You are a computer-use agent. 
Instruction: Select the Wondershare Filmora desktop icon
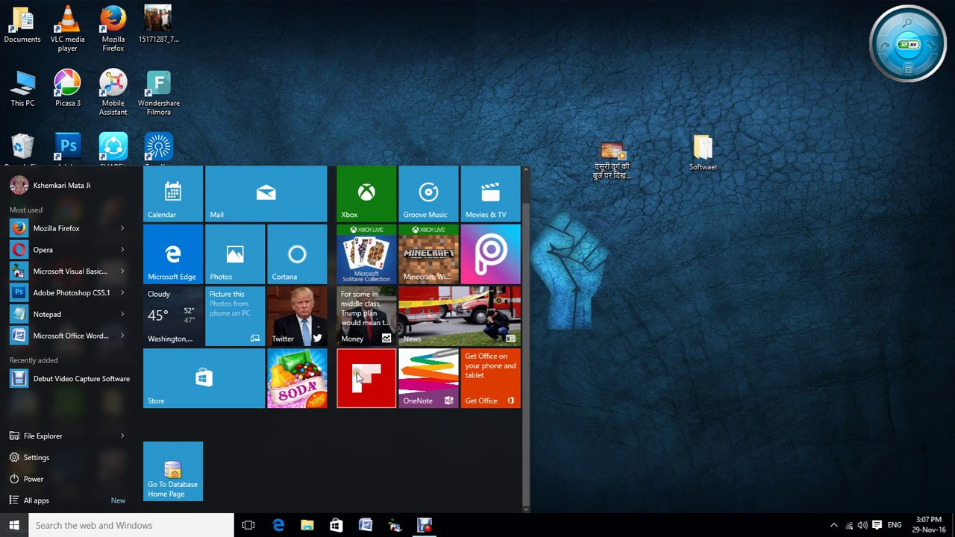pos(159,92)
